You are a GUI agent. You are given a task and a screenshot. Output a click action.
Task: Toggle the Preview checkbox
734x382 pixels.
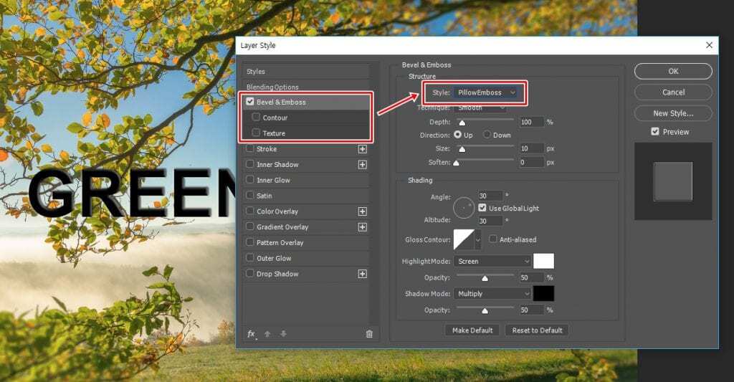(655, 132)
